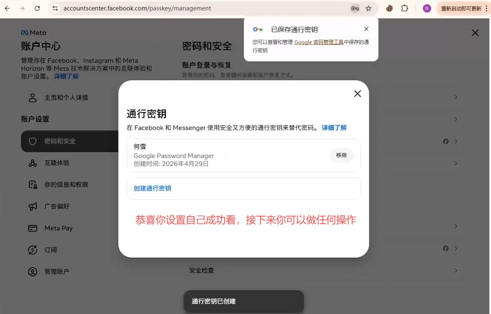Click 创建通行密钥 link
This screenshot has width=491, height=314.
pyautogui.click(x=152, y=189)
